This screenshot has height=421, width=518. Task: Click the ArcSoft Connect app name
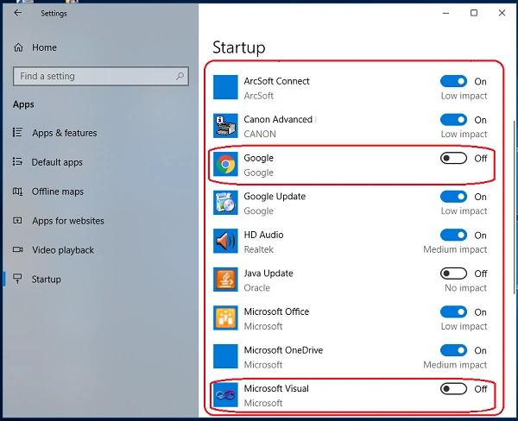coord(276,81)
